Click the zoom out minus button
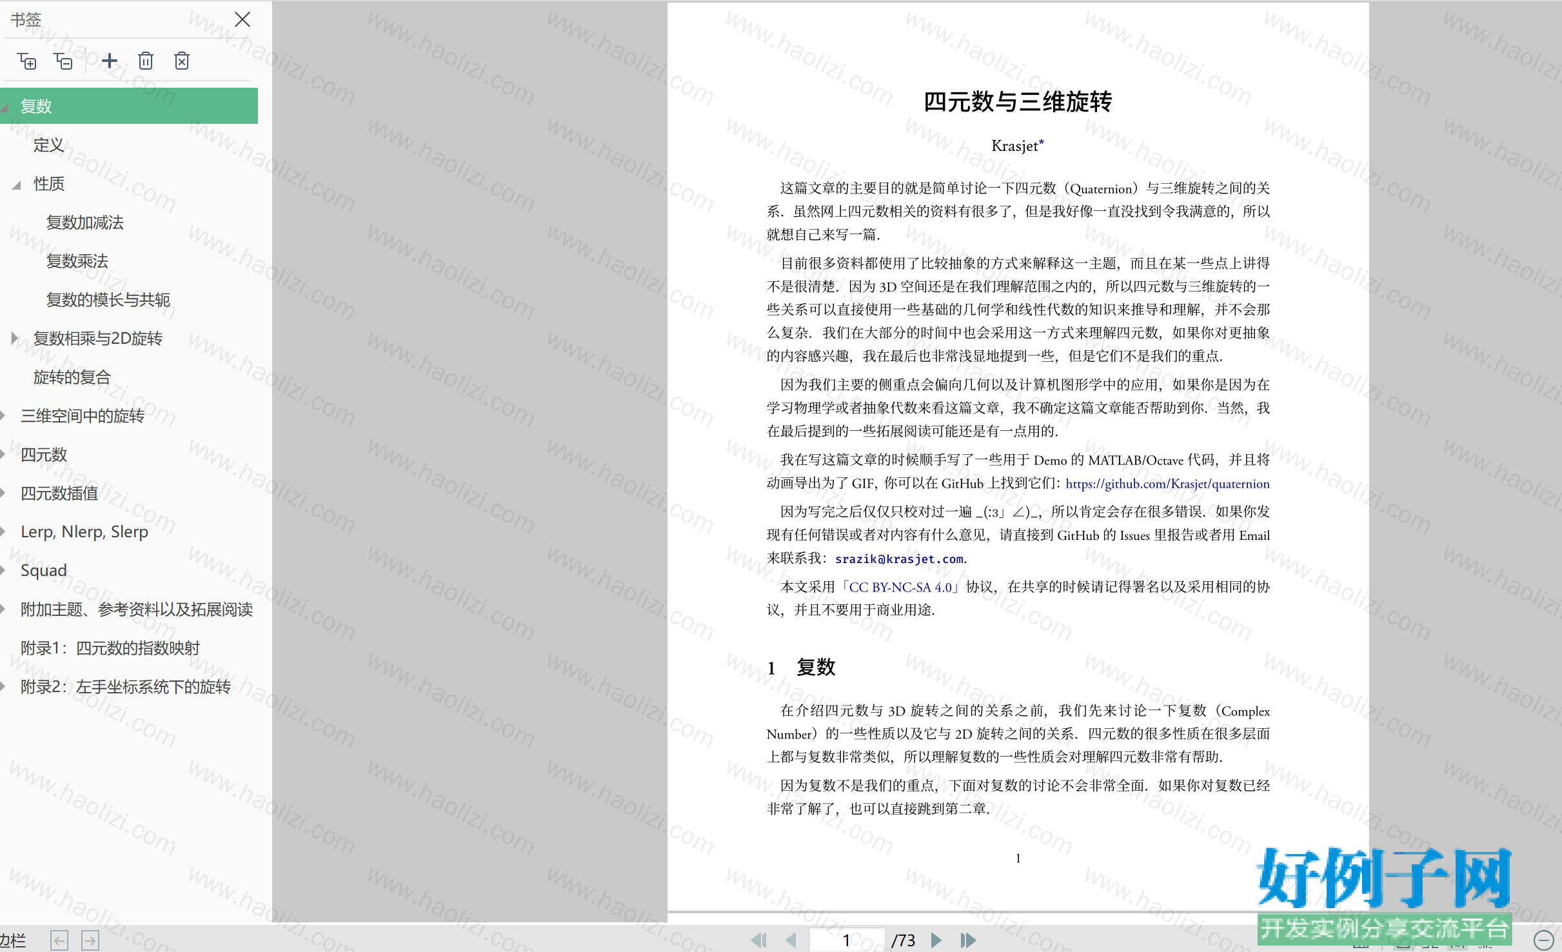Screen dimensions: 1562x952 coord(1544,940)
